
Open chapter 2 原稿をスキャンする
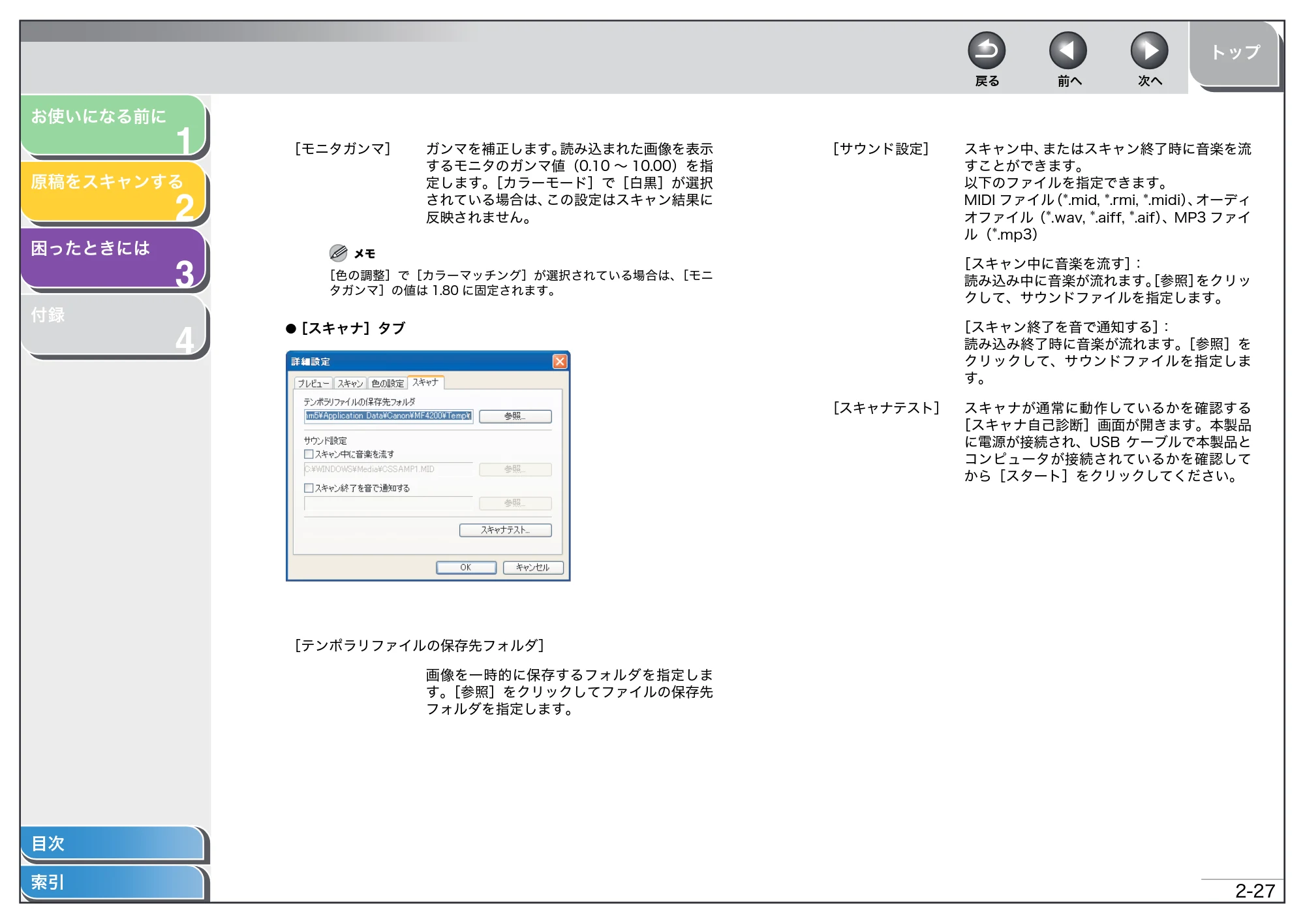point(114,192)
